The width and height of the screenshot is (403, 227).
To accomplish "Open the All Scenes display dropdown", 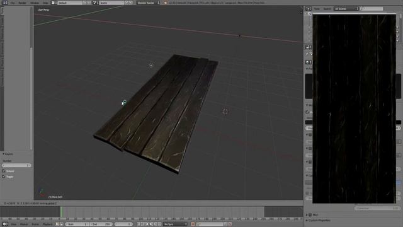I will coord(346,9).
